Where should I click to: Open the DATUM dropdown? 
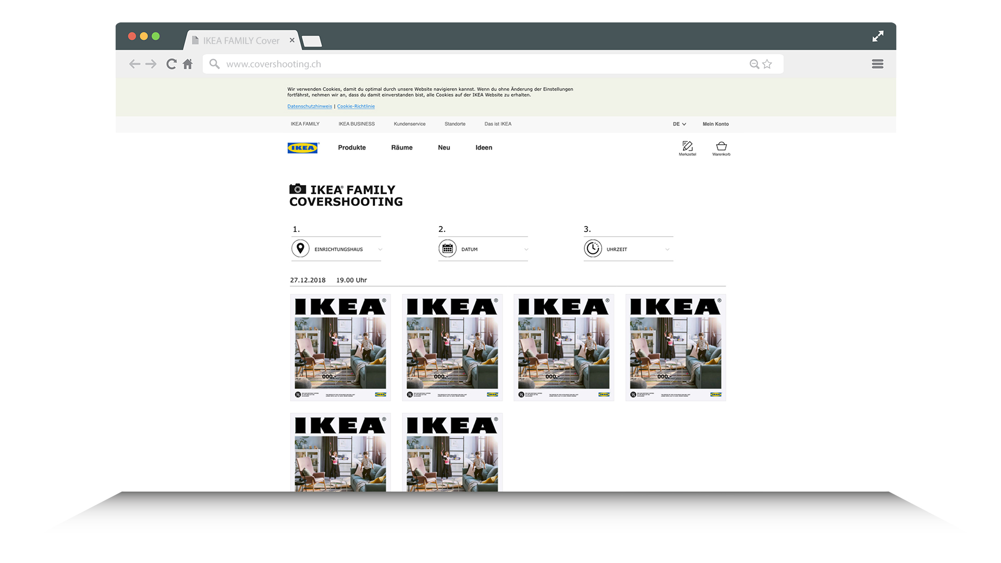(525, 249)
